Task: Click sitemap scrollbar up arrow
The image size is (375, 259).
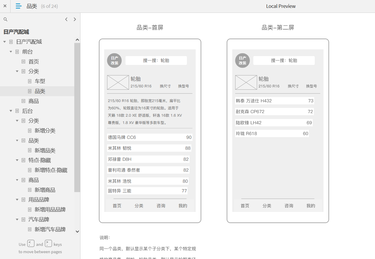Action: point(77,40)
